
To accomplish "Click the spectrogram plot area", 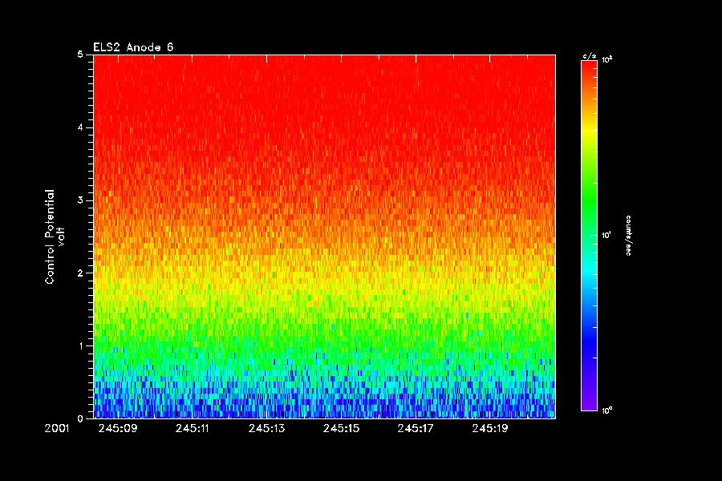I will coord(325,236).
